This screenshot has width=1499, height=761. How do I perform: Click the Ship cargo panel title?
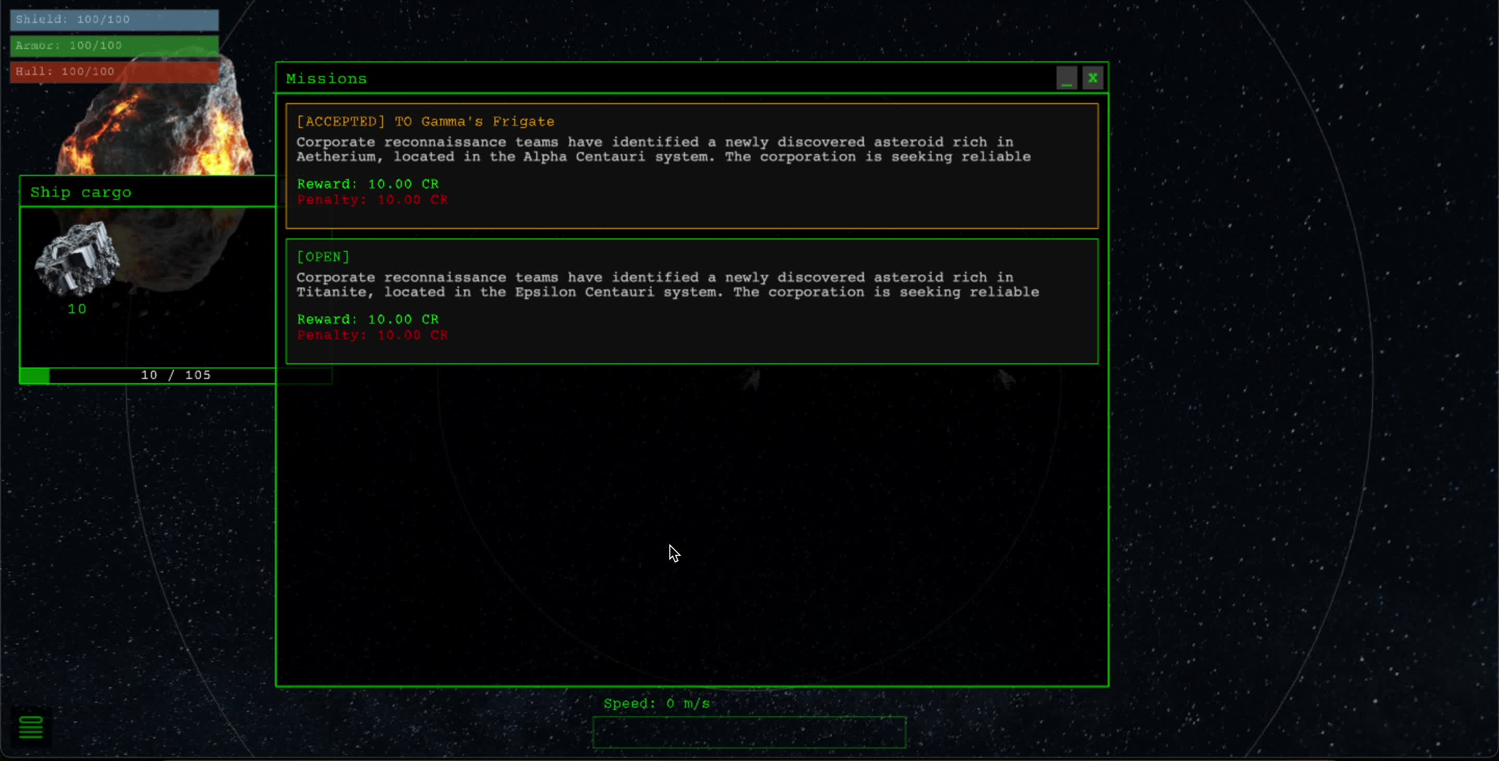click(81, 192)
